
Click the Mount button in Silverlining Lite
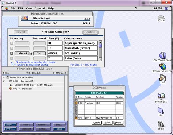point(26,124)
